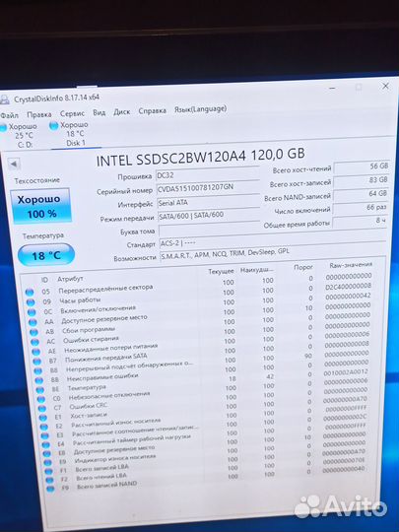
Task: Click the status icon of row 0C
Action: (x=32, y=312)
